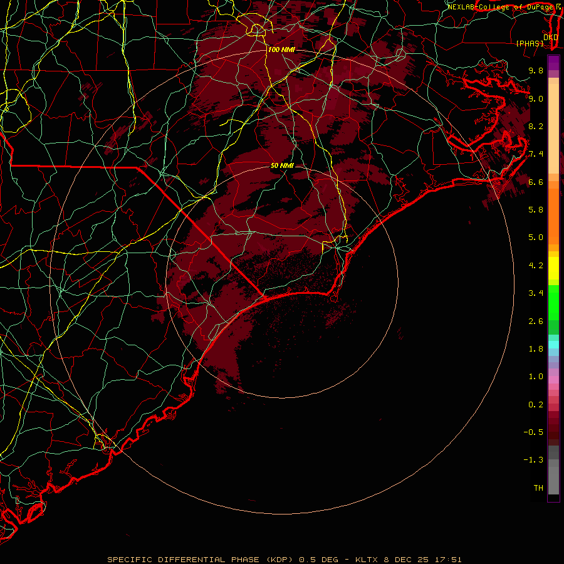This screenshot has width=564, height=564.
Task: Click the 2.6 scale value
Action: click(536, 321)
